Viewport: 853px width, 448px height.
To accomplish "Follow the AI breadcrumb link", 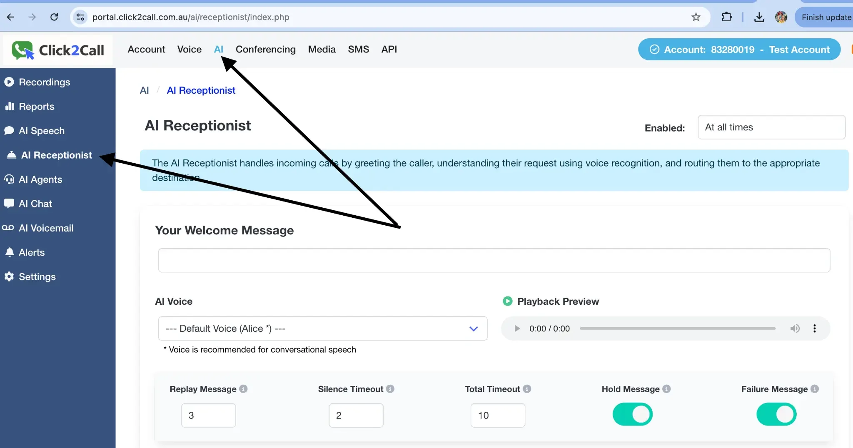I will click(144, 90).
